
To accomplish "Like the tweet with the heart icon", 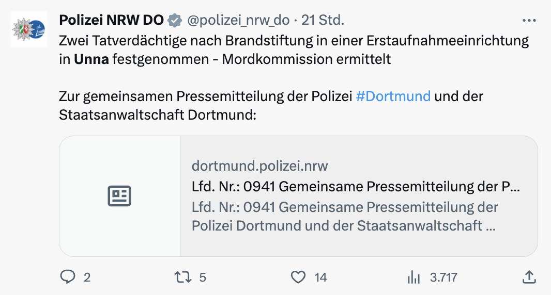I will click(x=298, y=277).
